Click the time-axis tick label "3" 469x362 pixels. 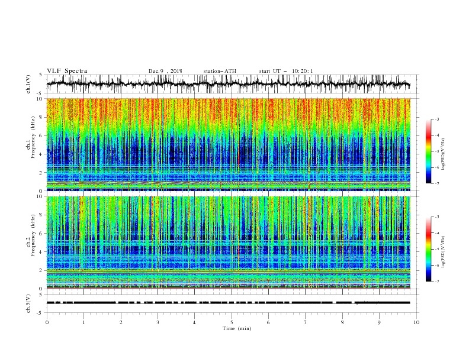click(x=158, y=322)
